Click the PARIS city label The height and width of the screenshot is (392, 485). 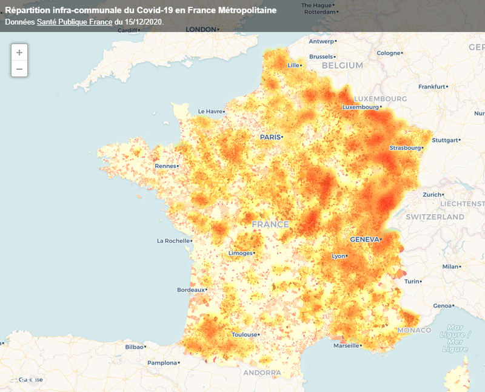coord(270,137)
